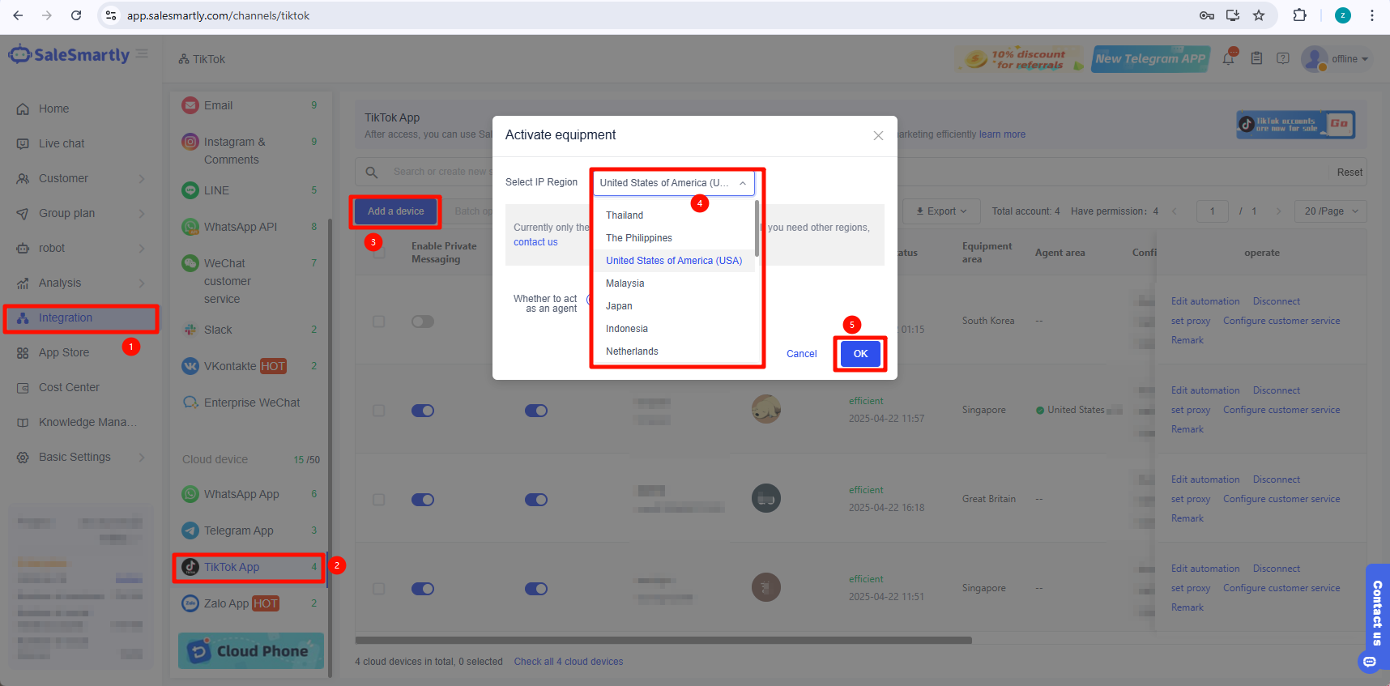
Task: Click the WhatsApp API channel icon
Action: (190, 227)
